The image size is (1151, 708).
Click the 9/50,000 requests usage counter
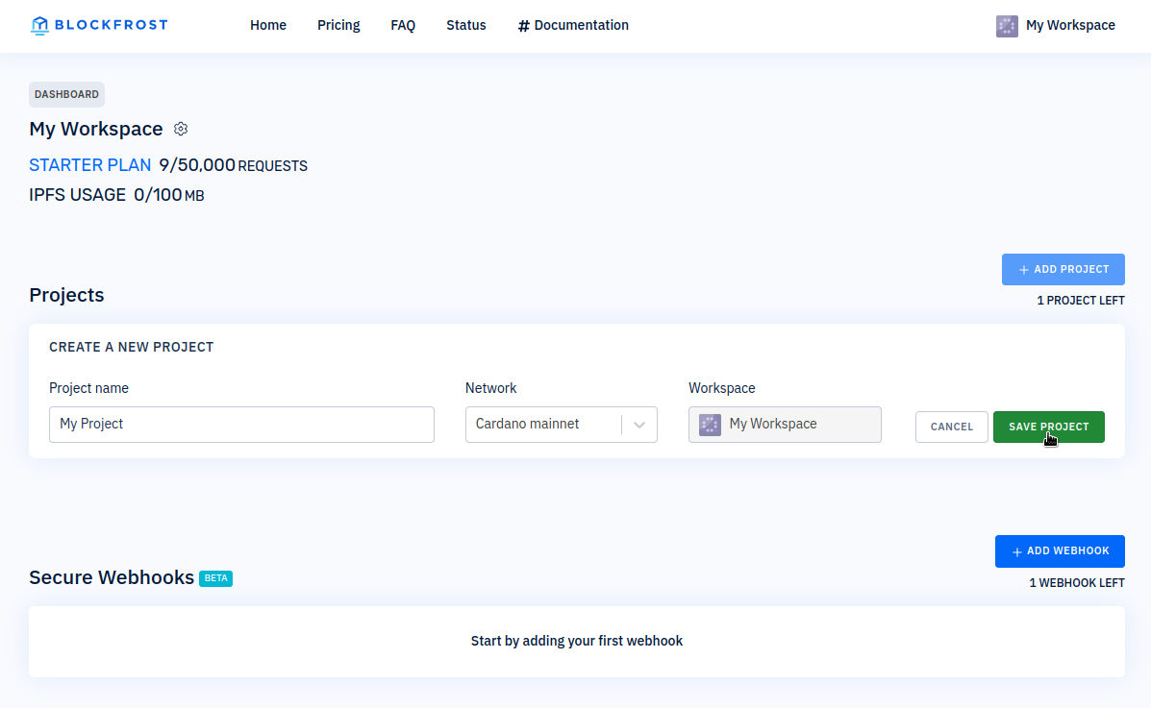[x=195, y=164]
